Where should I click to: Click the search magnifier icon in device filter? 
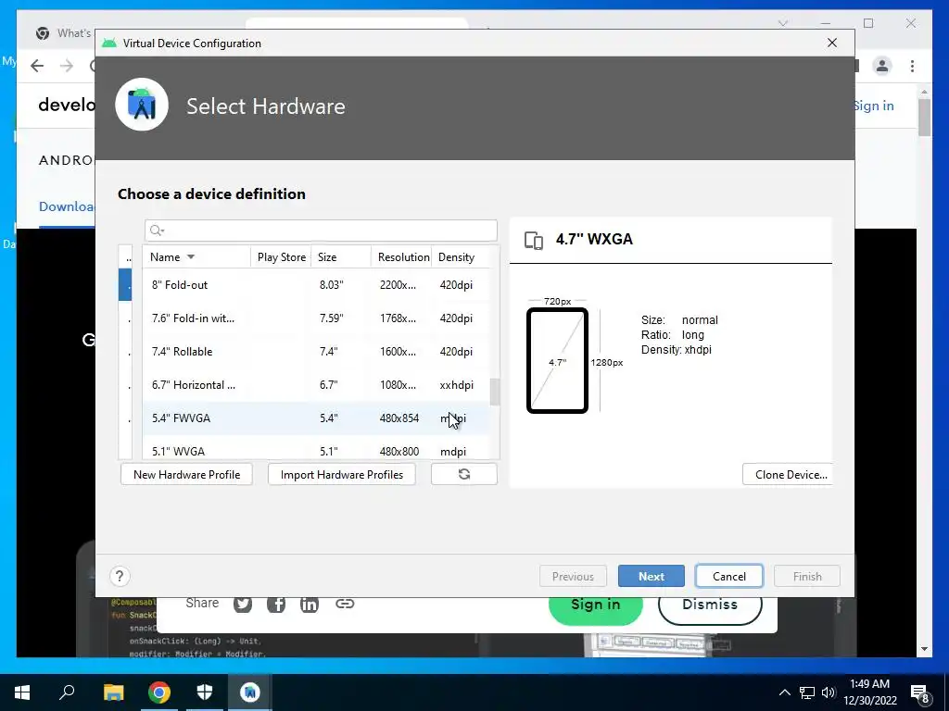pos(156,231)
